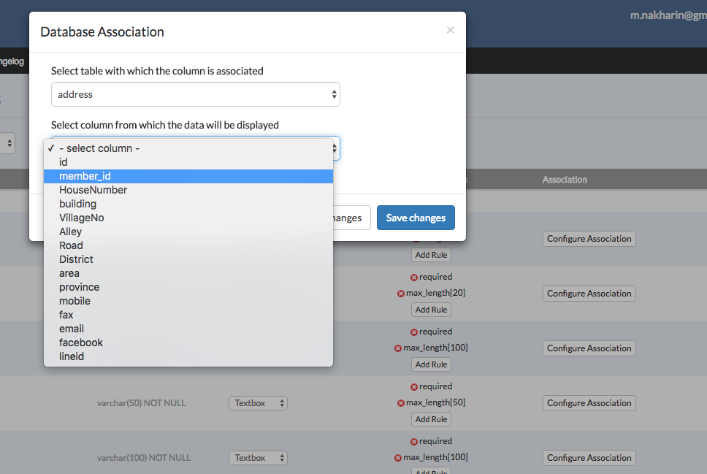The width and height of the screenshot is (707, 474).
Task: Remove the required rule above max_length[20]
Action: (414, 278)
